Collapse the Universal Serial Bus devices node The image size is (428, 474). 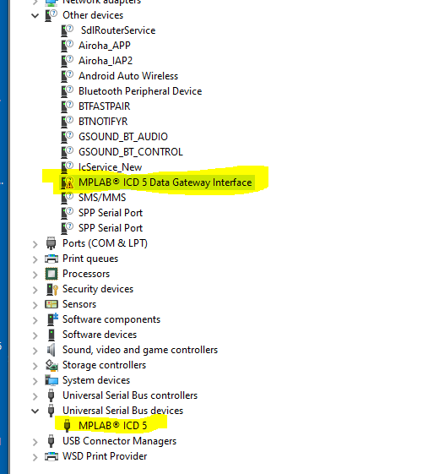(x=35, y=411)
